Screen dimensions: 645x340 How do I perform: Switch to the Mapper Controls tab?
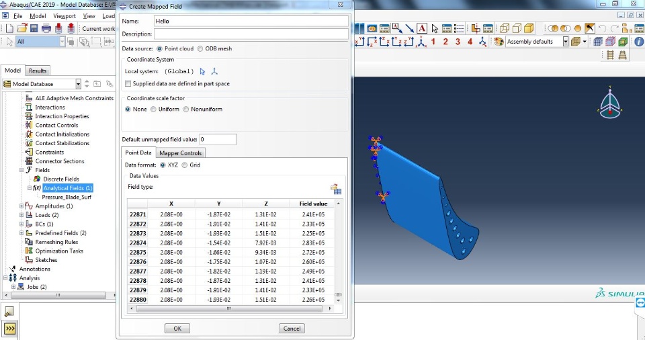pyautogui.click(x=180, y=153)
